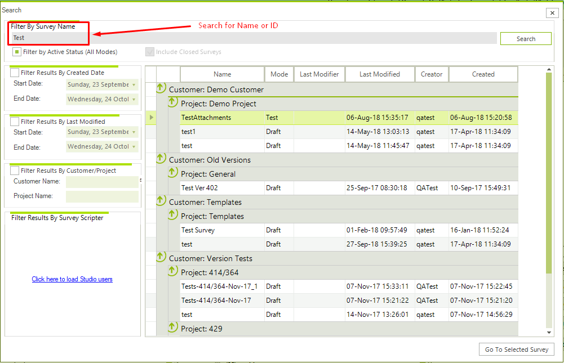Enable Filter Results By Created Date
The width and height of the screenshot is (564, 363).
pos(15,73)
